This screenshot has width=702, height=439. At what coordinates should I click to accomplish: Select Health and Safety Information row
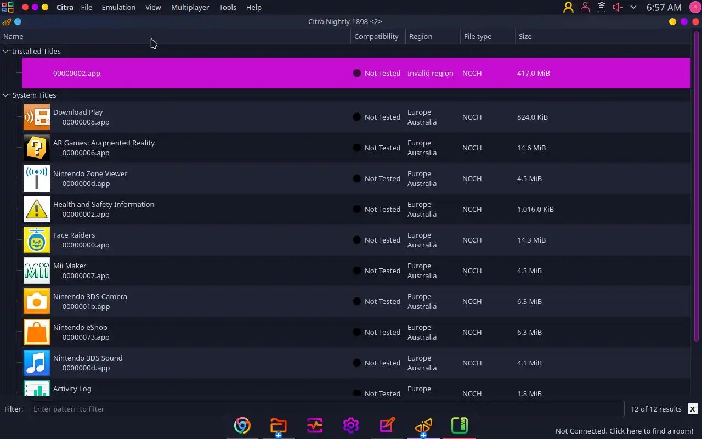tap(356, 209)
